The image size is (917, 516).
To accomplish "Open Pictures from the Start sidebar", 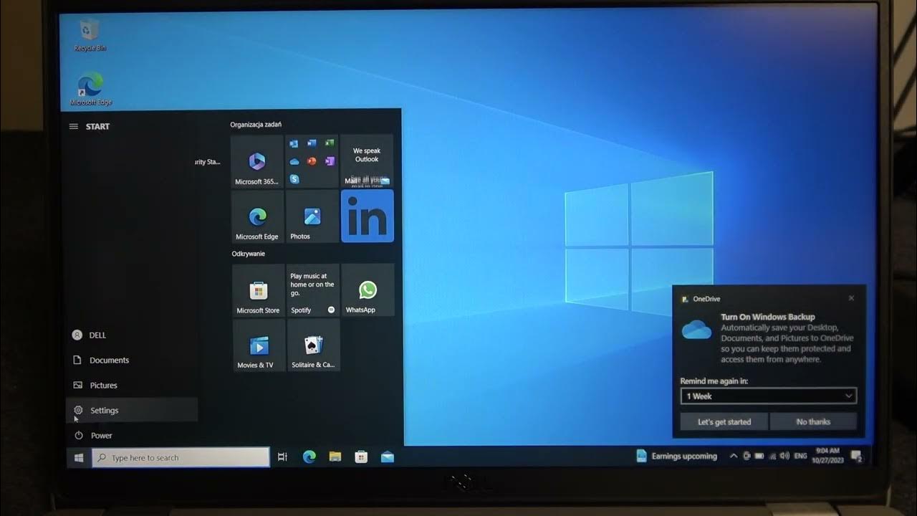I will click(132, 386).
